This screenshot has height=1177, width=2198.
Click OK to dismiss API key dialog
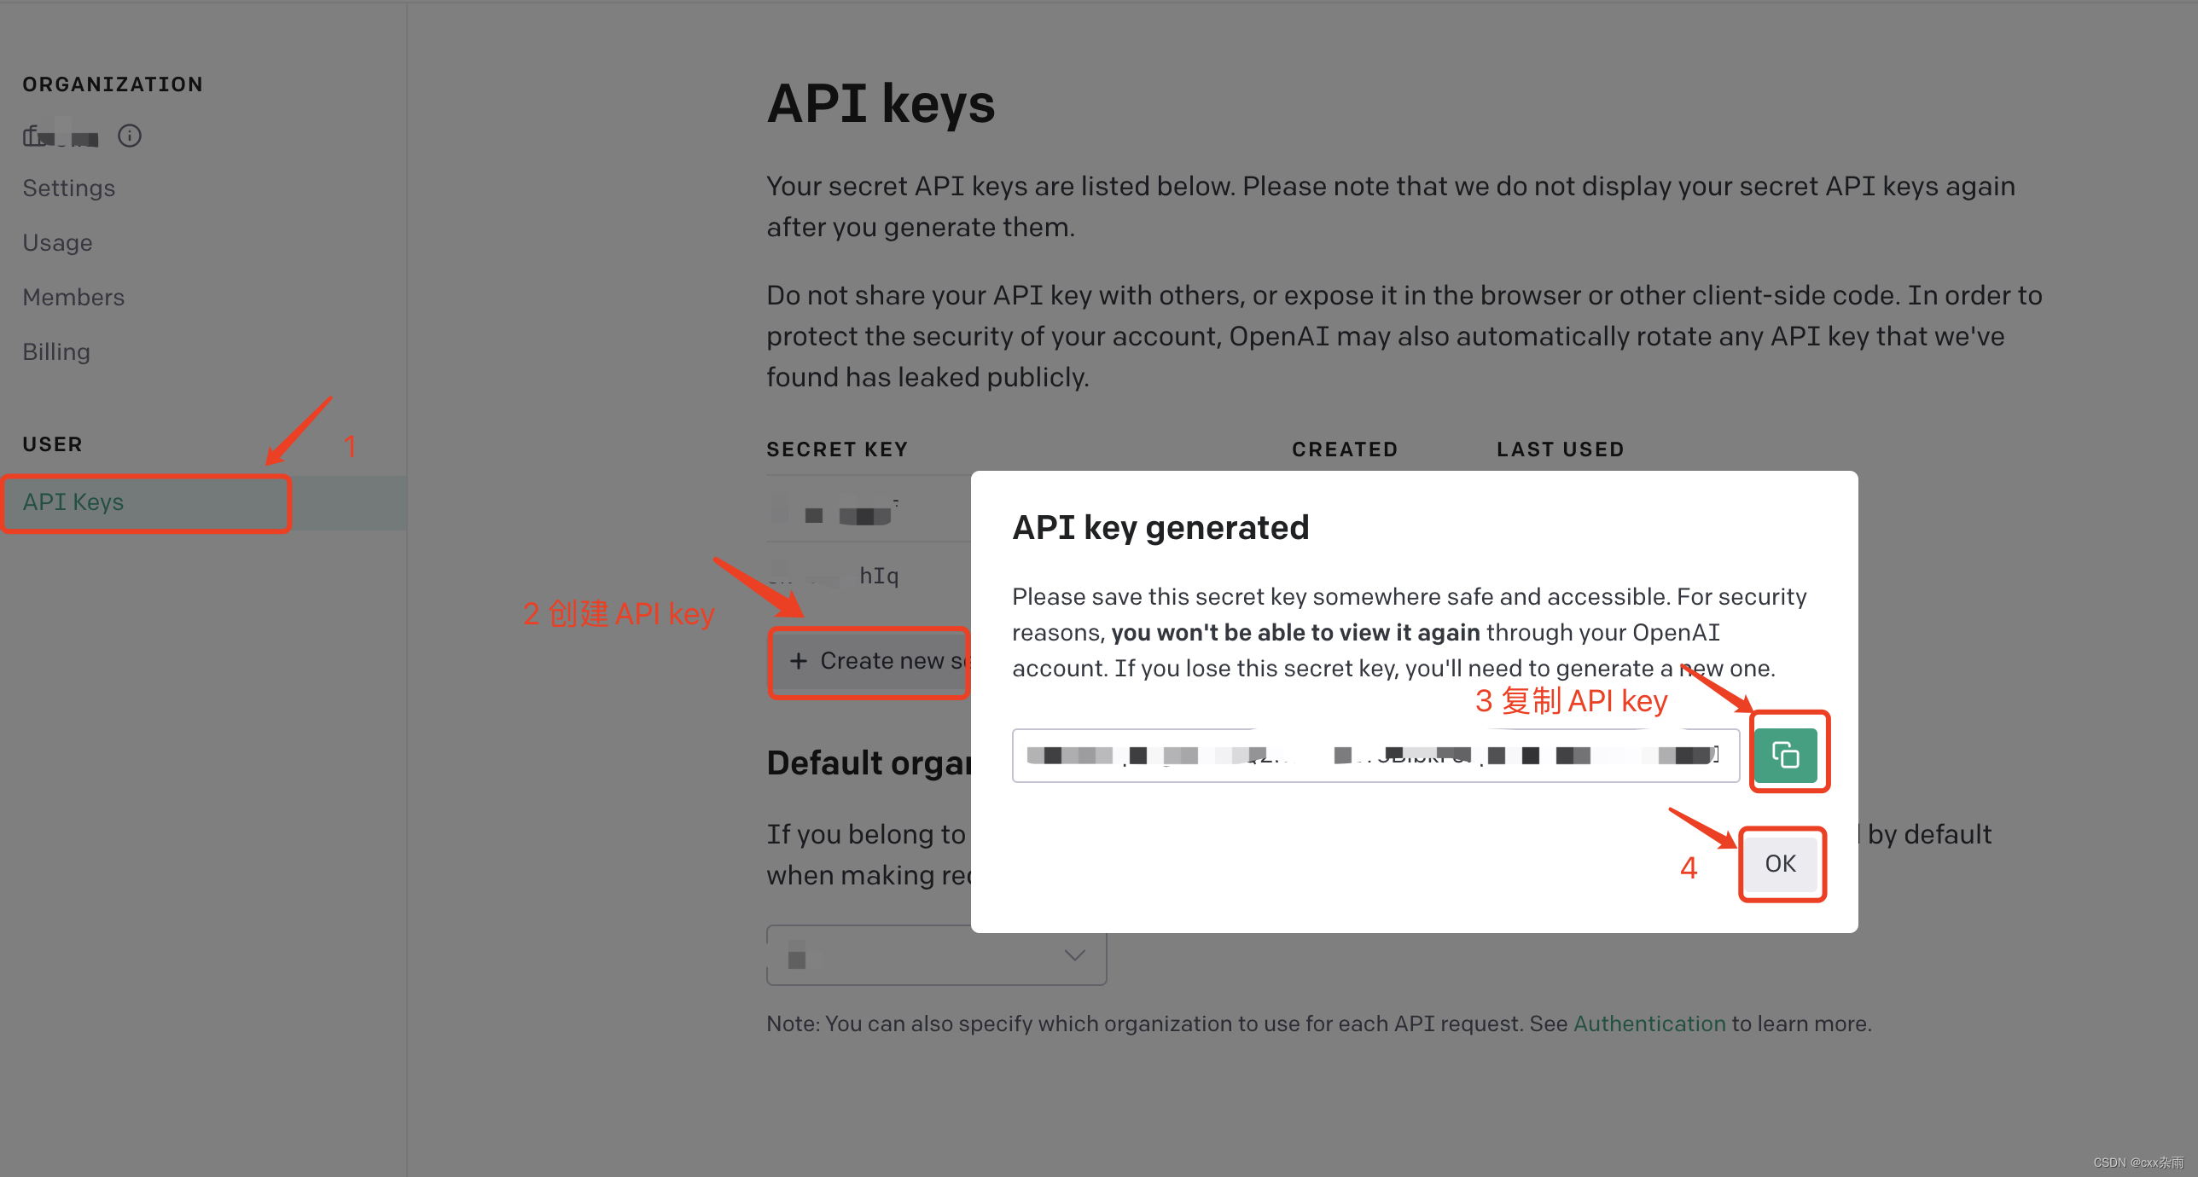point(1781,861)
